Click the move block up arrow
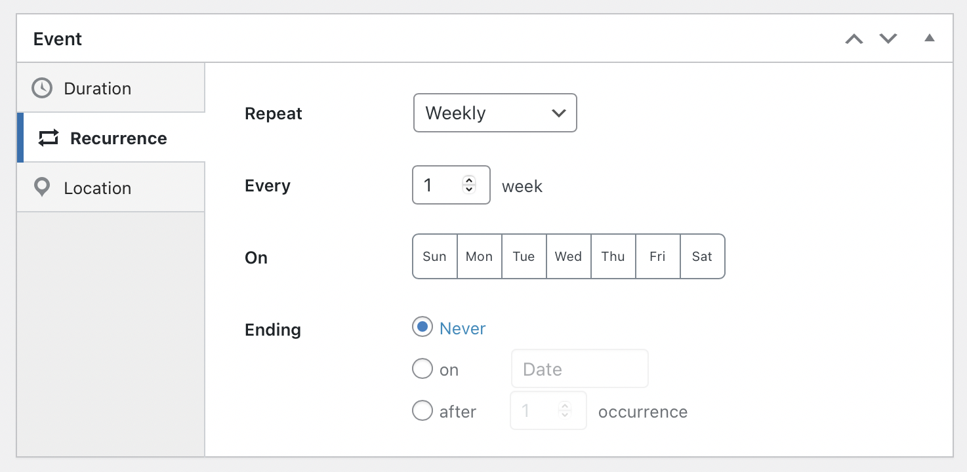Viewport: 967px width, 472px height. point(854,39)
